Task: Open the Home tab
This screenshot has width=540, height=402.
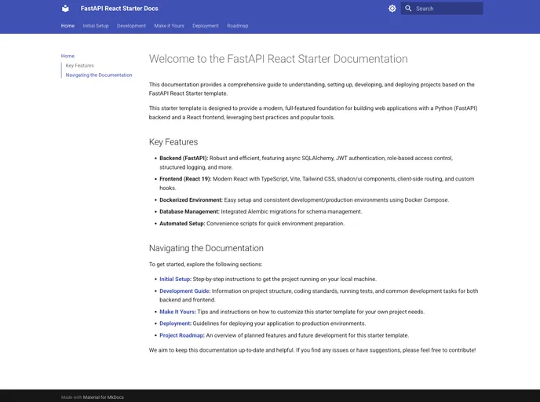Action: 67,26
